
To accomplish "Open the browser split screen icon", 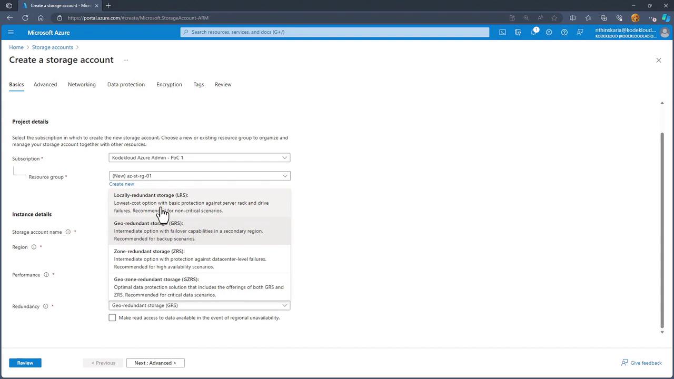I will coord(572,18).
